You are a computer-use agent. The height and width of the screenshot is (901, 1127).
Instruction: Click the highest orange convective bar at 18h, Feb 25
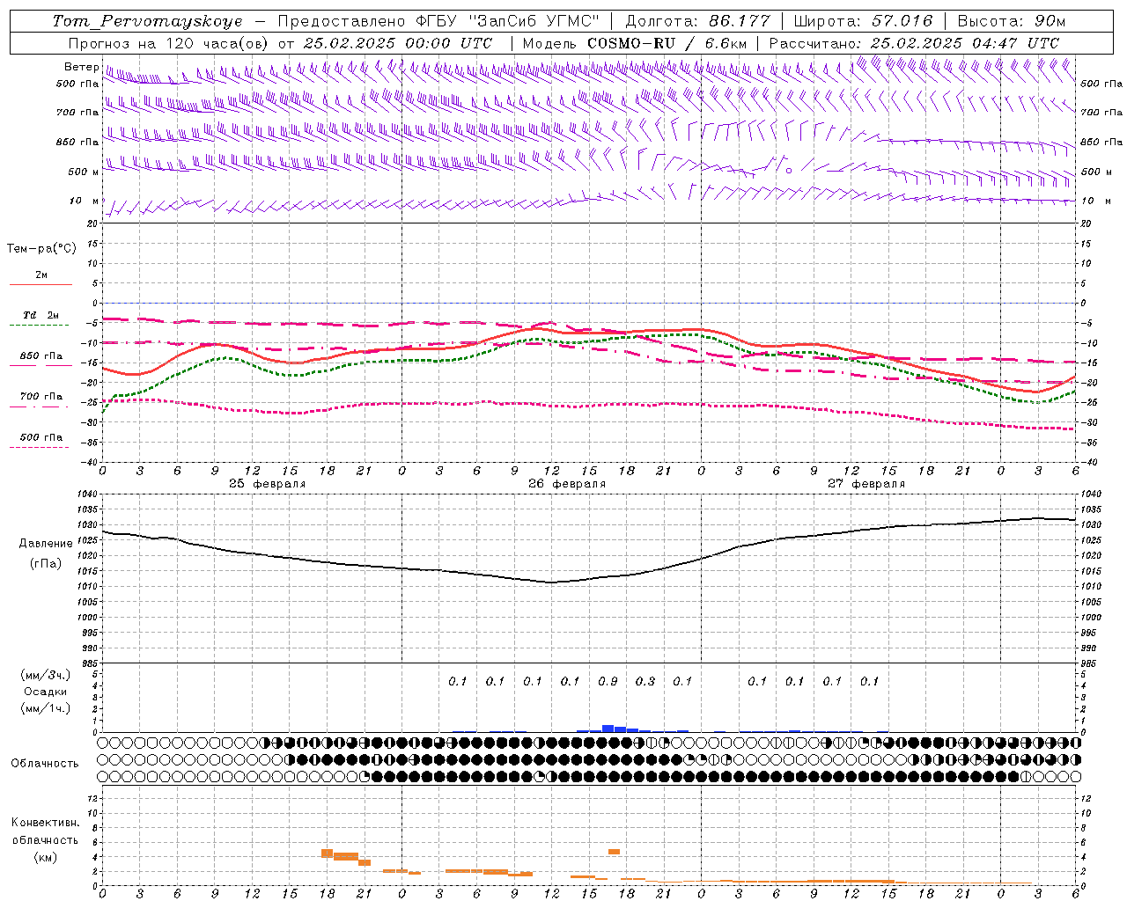tap(327, 853)
